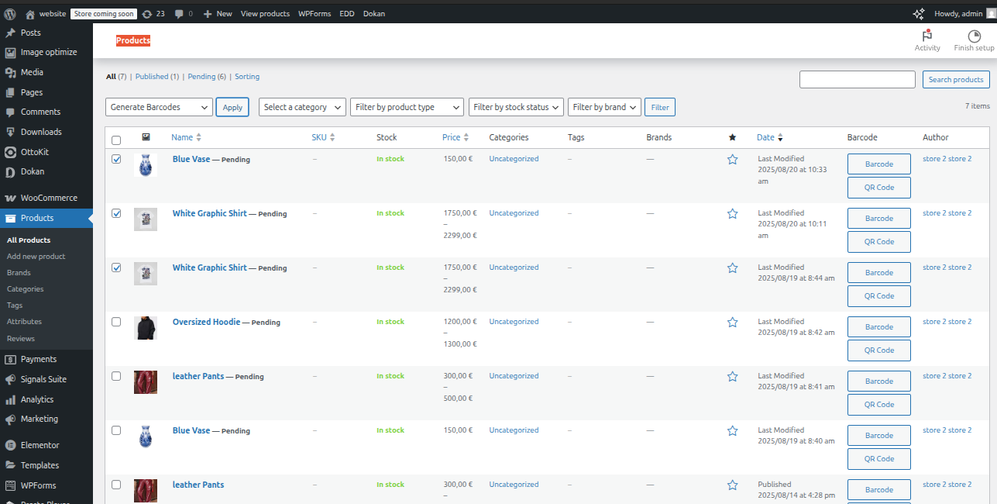Toggle featured star for Oversized Hoodie
The height and width of the screenshot is (504, 997).
(x=732, y=323)
